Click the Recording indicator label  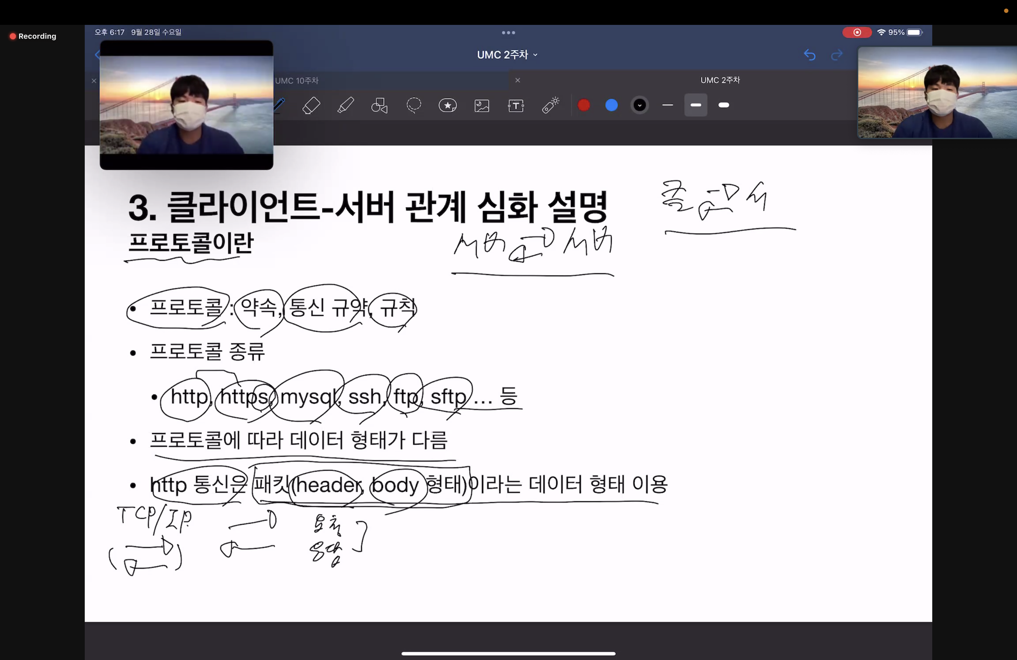tap(33, 36)
